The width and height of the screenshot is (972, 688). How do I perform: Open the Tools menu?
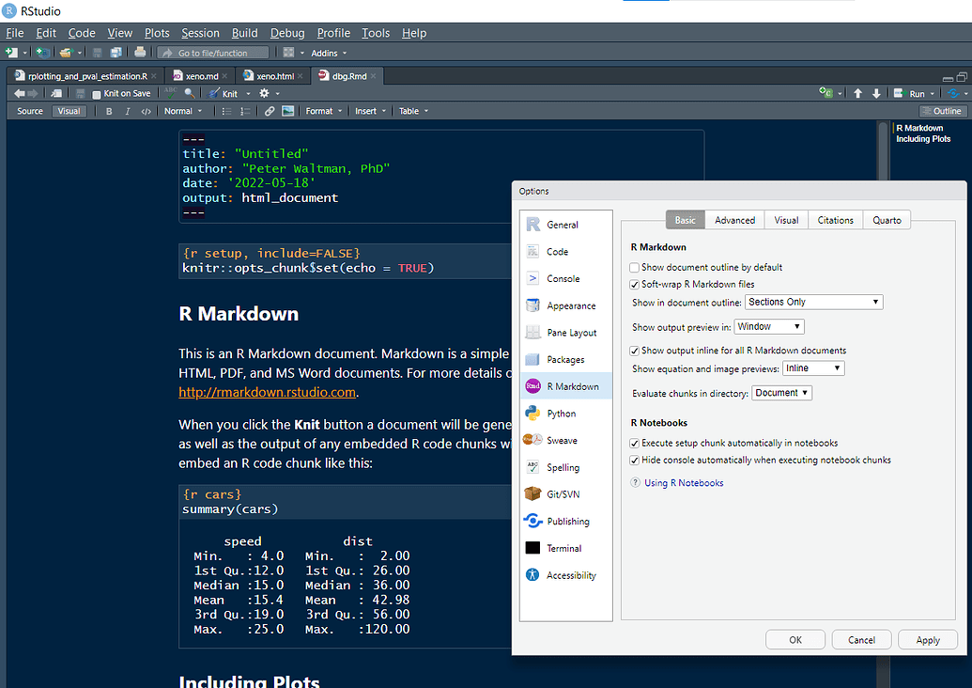point(375,33)
